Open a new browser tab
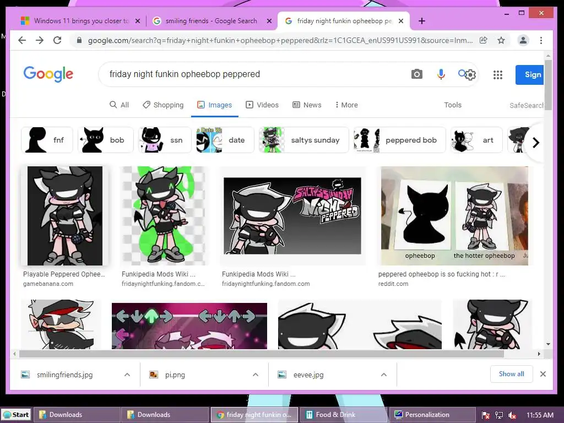Viewport: 564px width, 423px height. 422,21
